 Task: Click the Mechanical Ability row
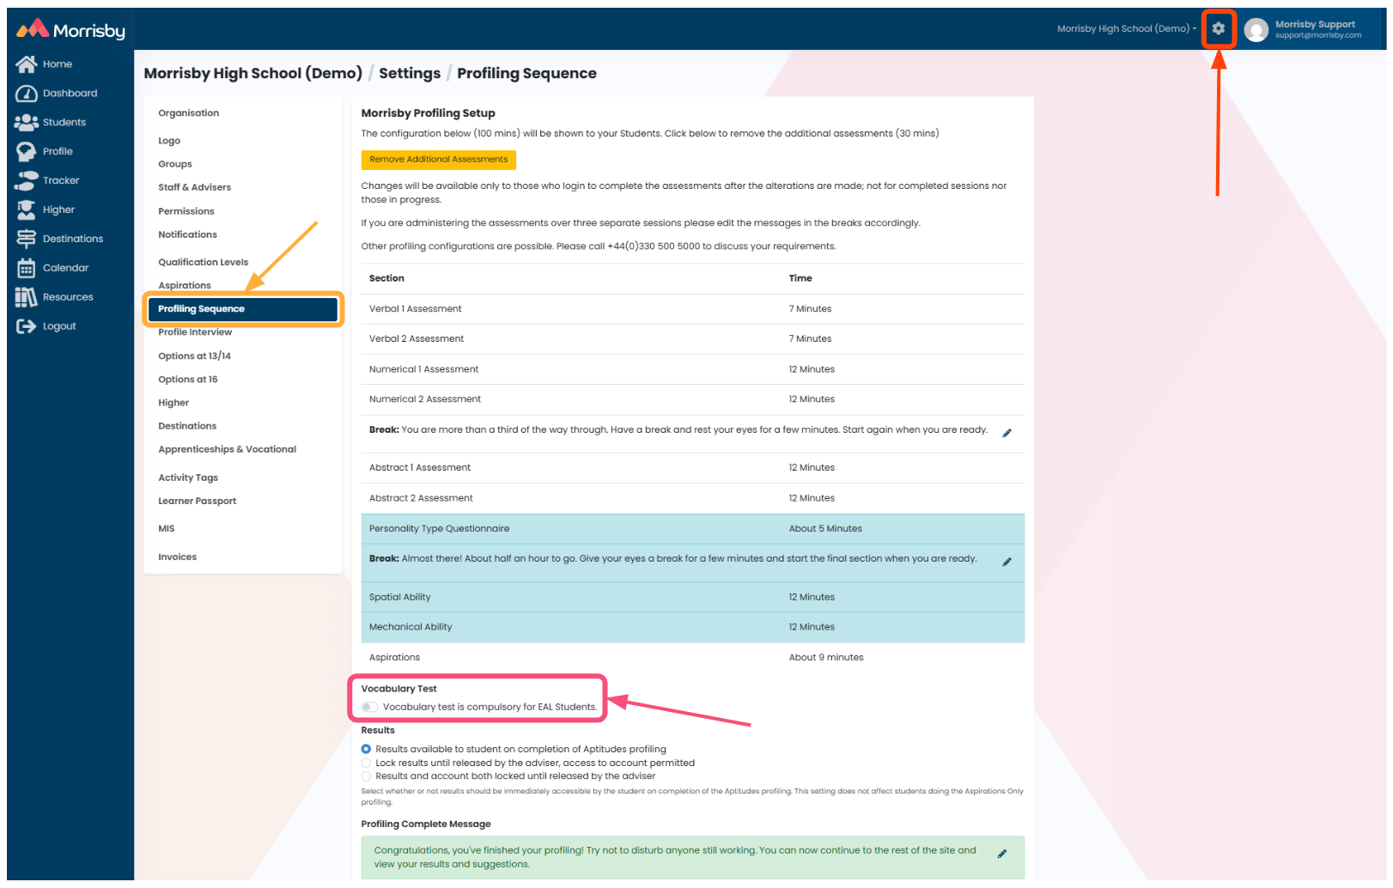pos(693,628)
